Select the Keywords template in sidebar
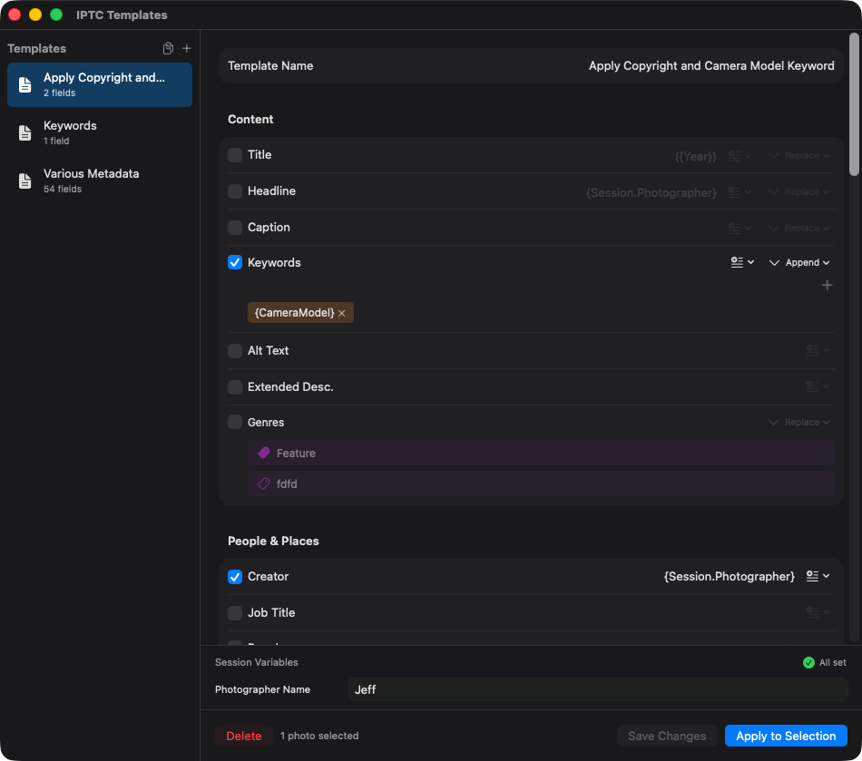The height and width of the screenshot is (761, 862). tap(100, 132)
